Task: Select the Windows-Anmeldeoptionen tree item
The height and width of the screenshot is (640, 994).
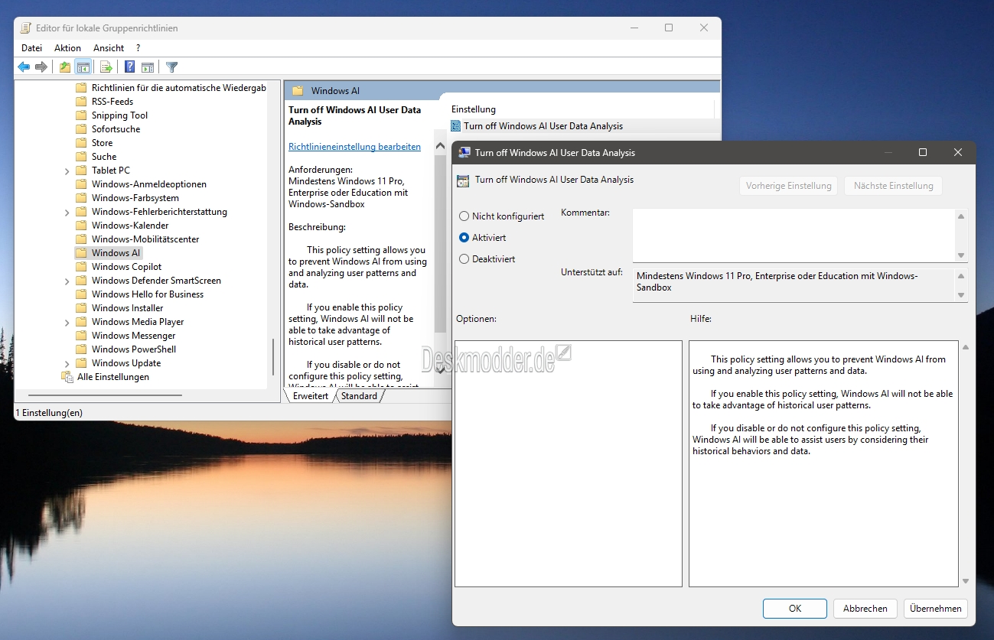Action: [149, 184]
